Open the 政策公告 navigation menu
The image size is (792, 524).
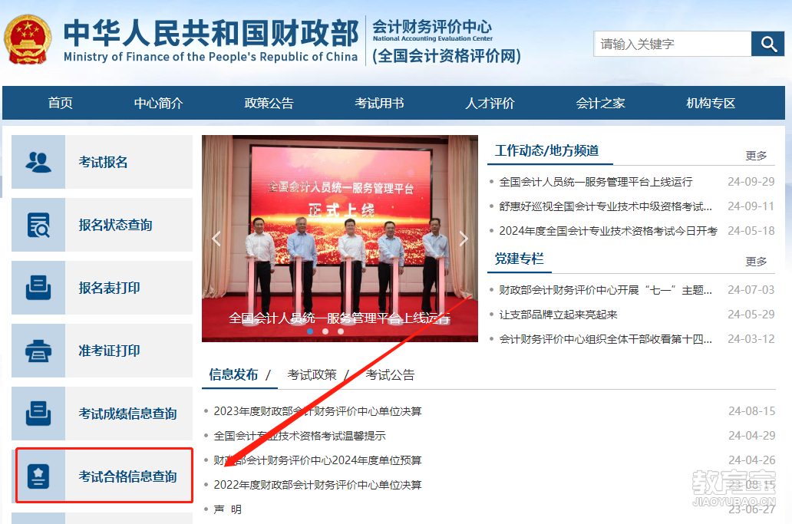(x=269, y=103)
